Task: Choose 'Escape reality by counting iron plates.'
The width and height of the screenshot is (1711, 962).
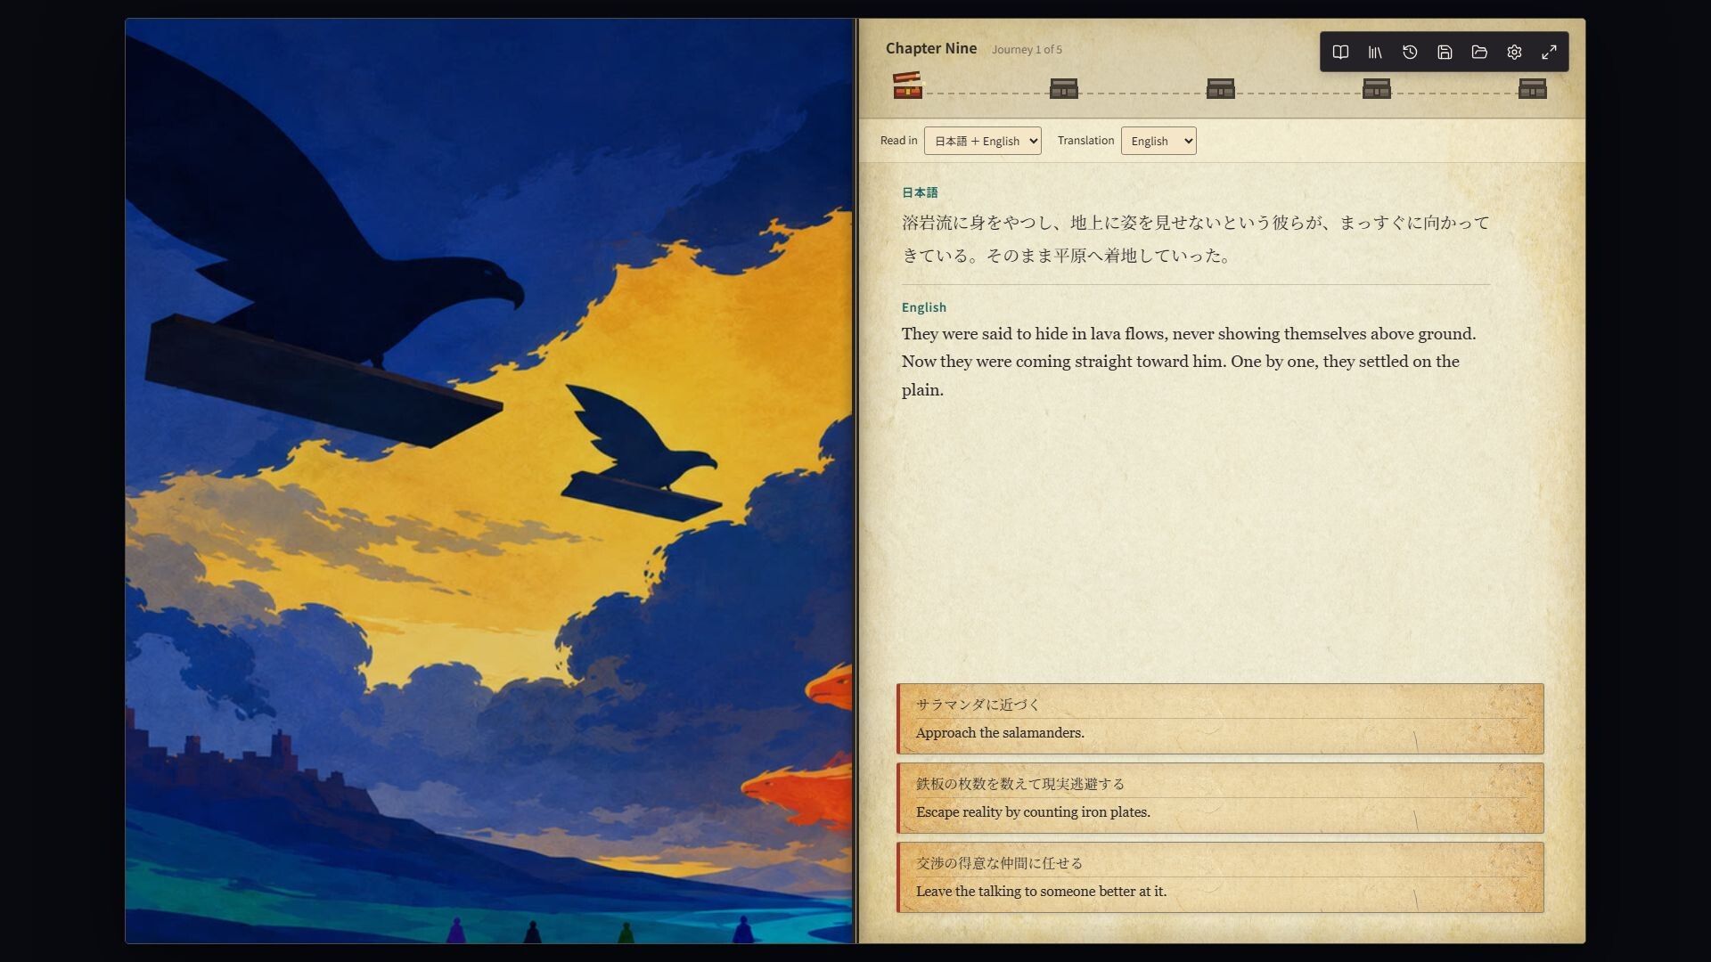Action: pos(1220,798)
